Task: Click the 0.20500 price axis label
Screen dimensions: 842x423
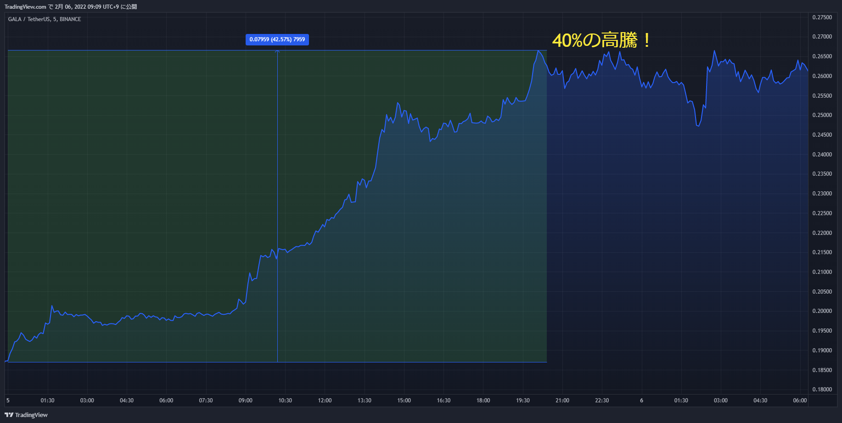Action: [822, 292]
